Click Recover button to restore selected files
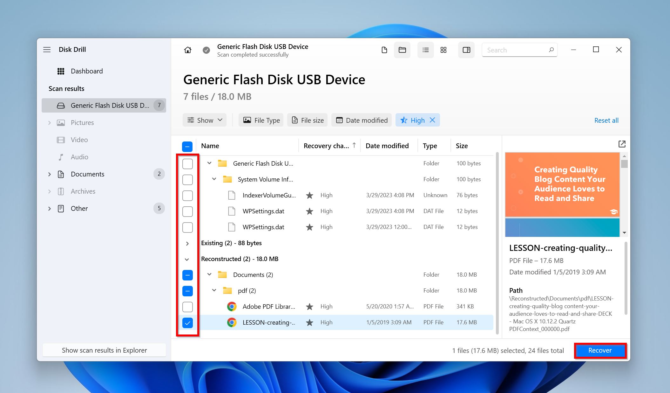The image size is (670, 393). coord(599,350)
